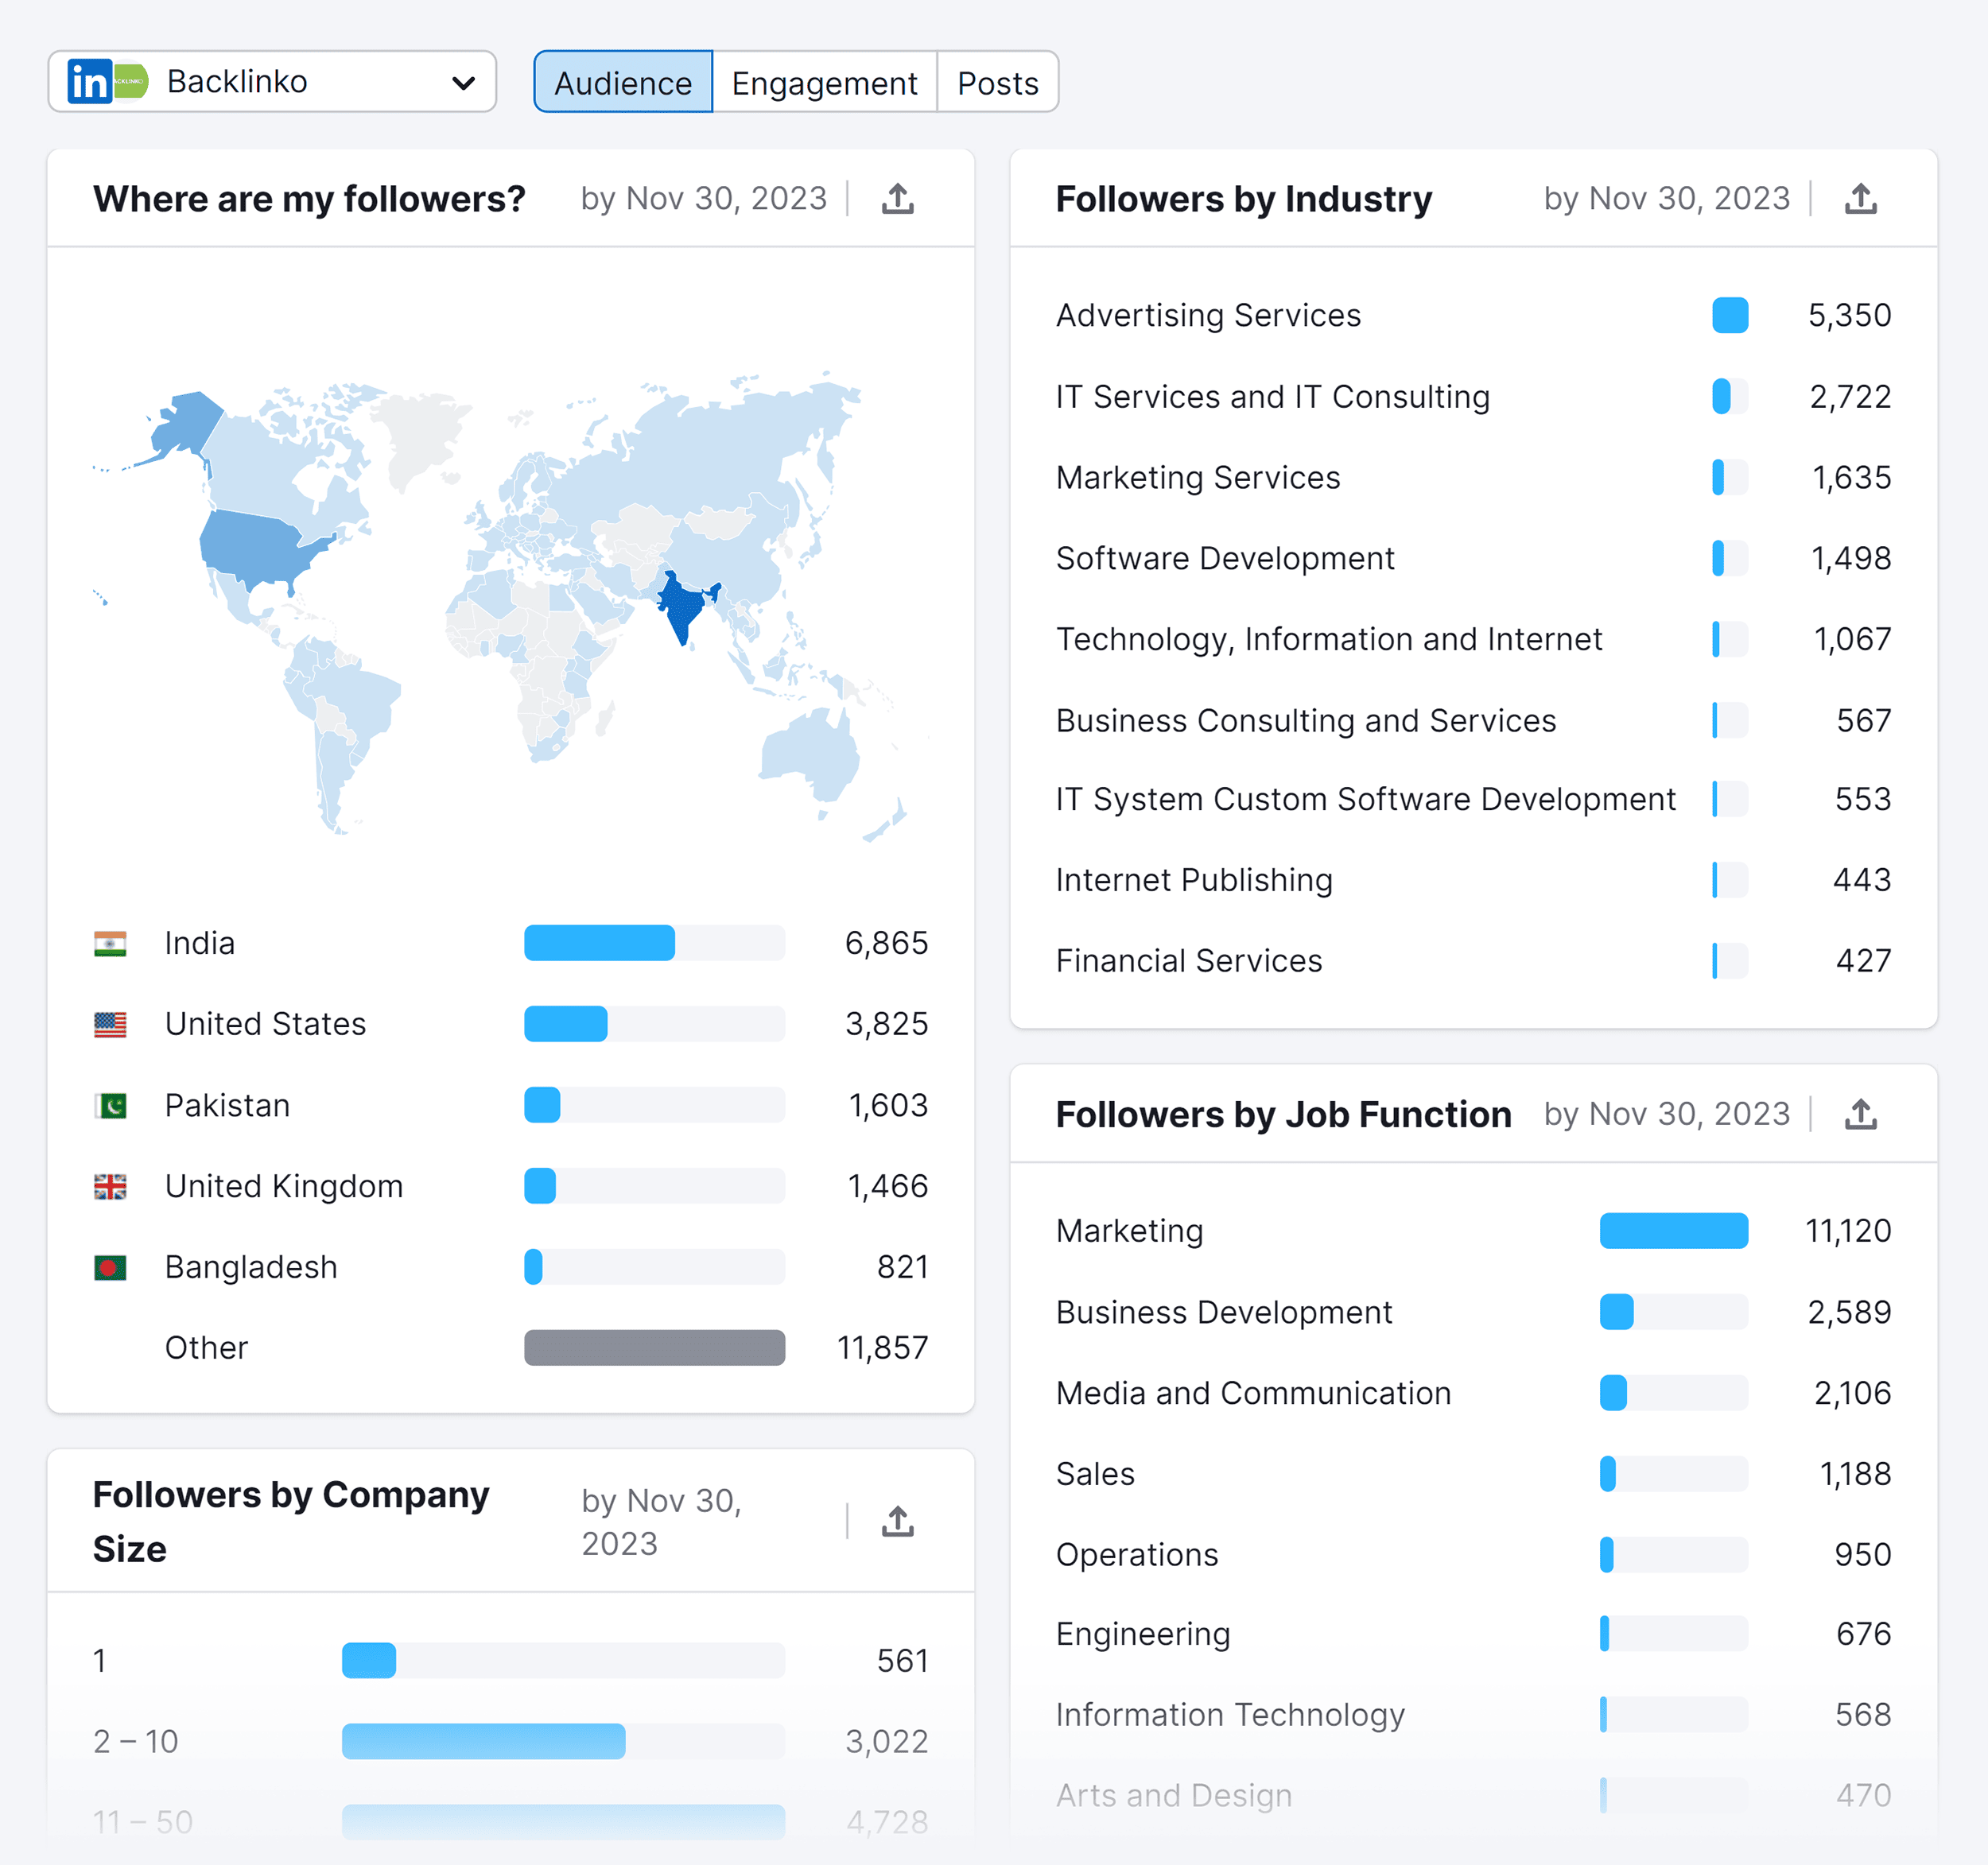Click the India flag icon
Viewport: 1988px width, 1865px height.
click(110, 943)
